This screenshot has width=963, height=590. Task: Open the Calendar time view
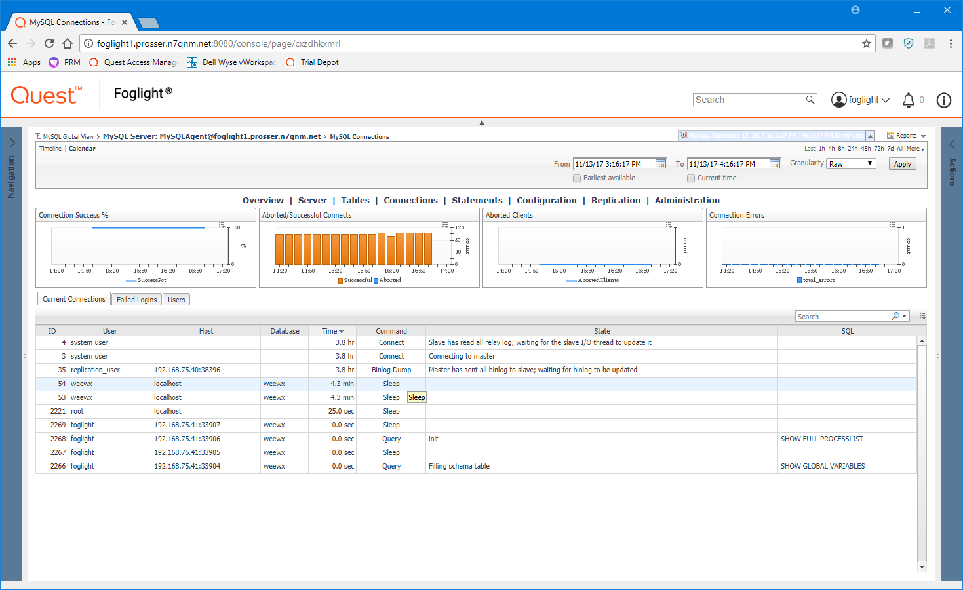pyautogui.click(x=82, y=149)
